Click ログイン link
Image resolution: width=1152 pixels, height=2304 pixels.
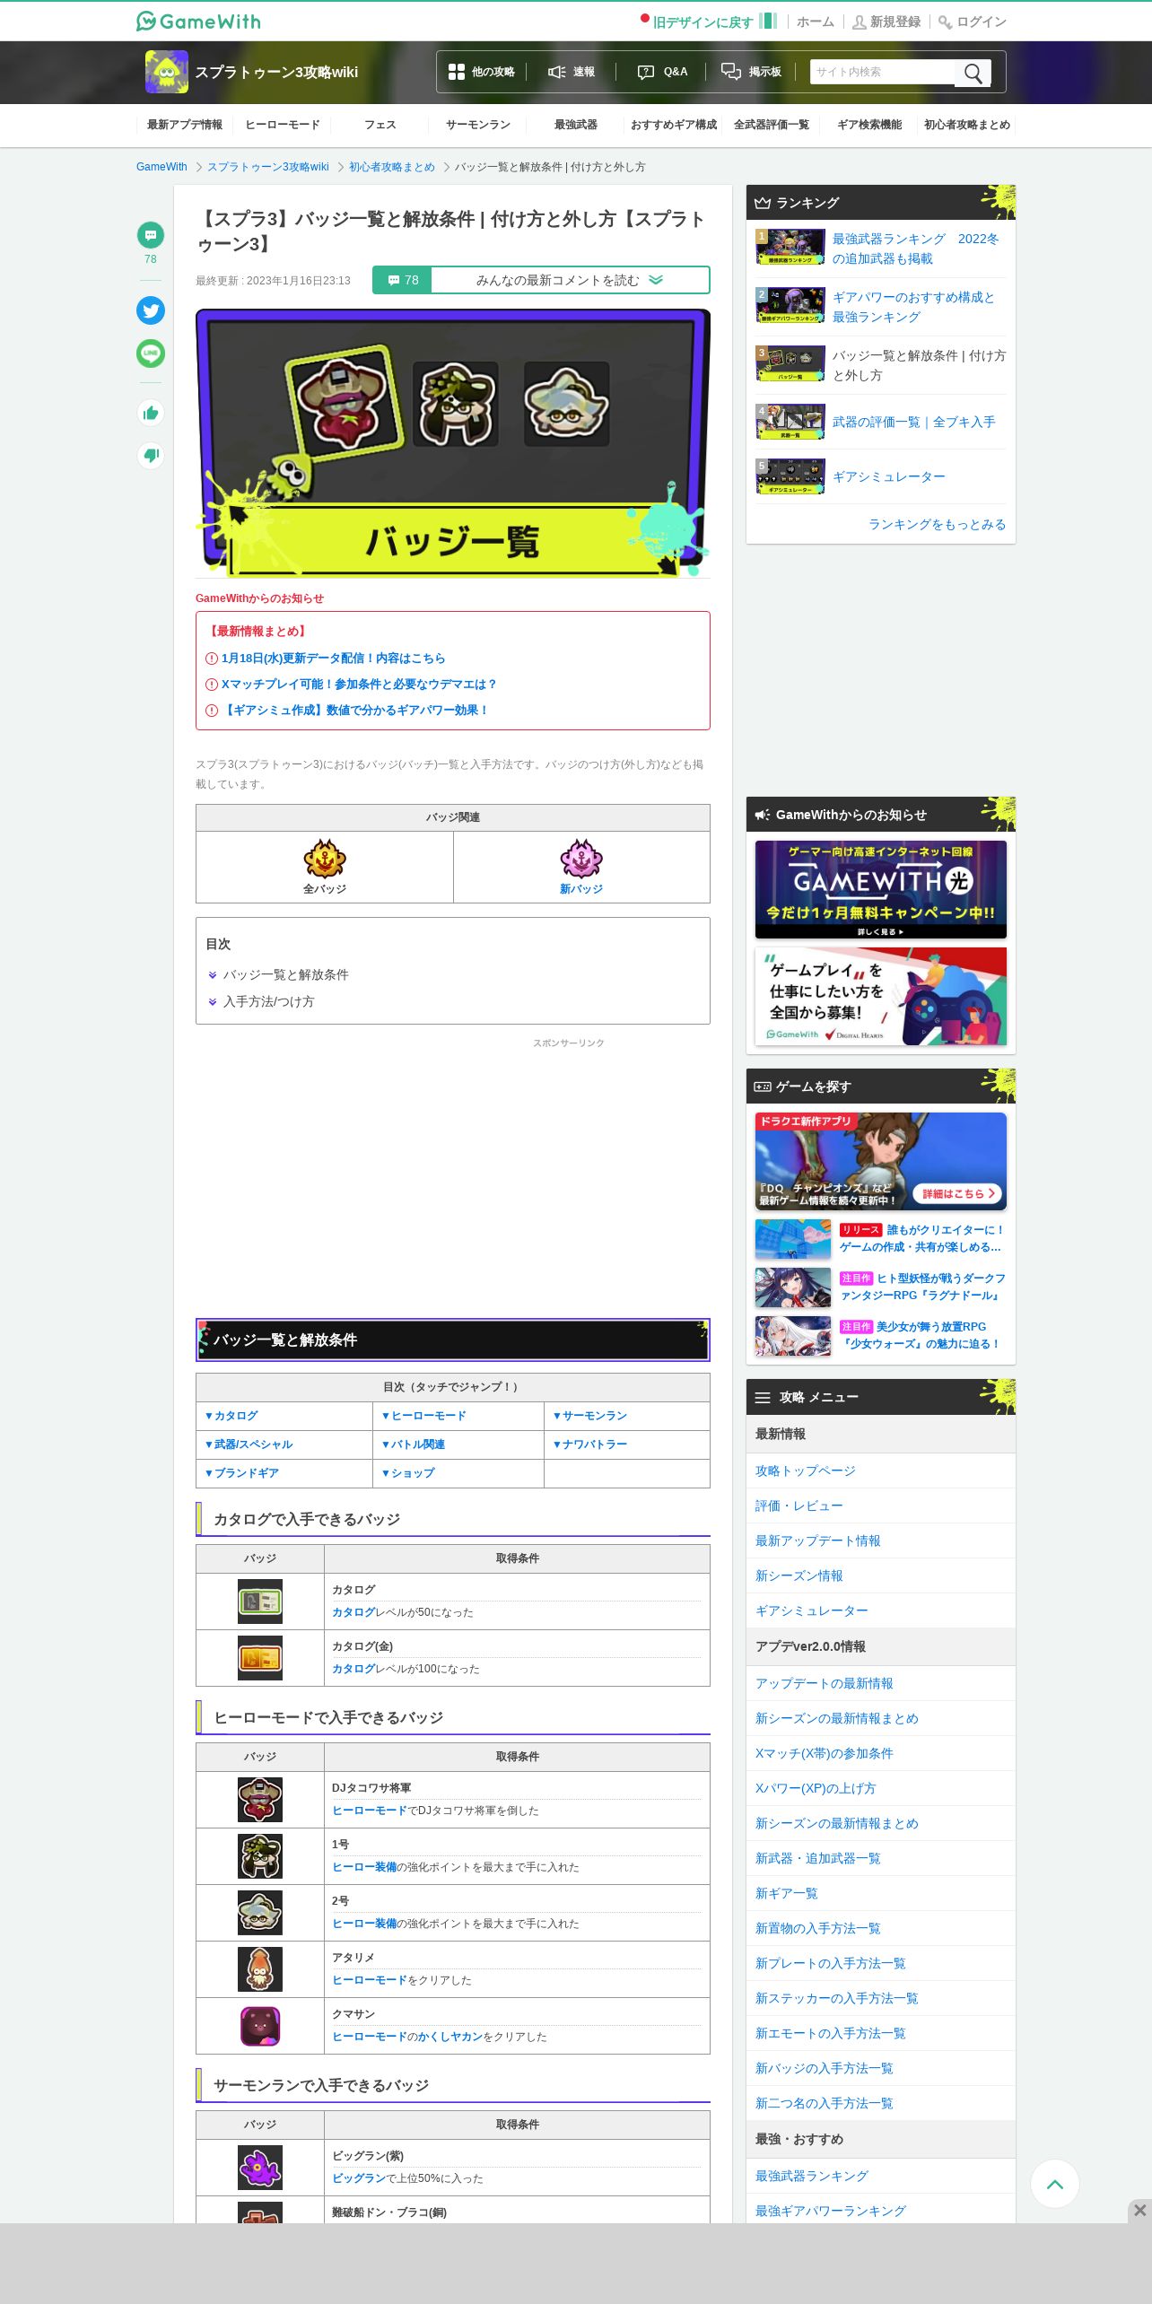click(x=973, y=22)
